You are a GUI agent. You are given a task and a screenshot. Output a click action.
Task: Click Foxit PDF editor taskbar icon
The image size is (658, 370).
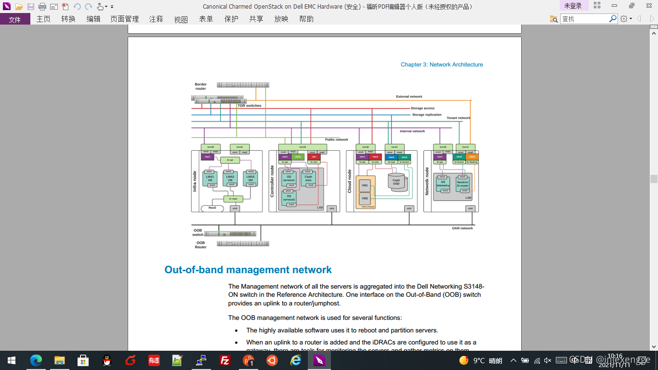coord(319,360)
